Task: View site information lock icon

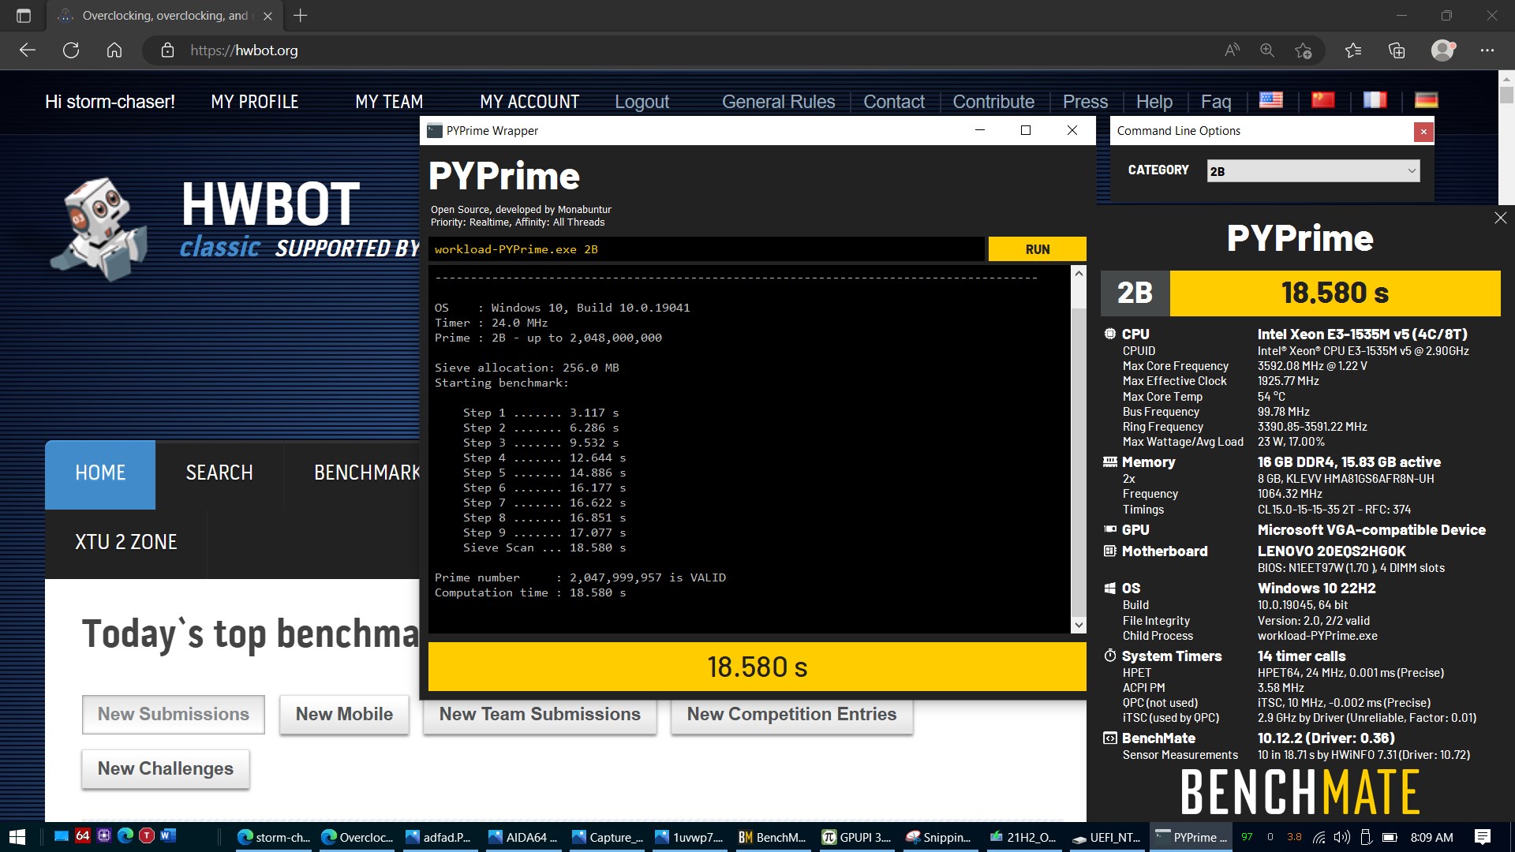Action: [167, 50]
